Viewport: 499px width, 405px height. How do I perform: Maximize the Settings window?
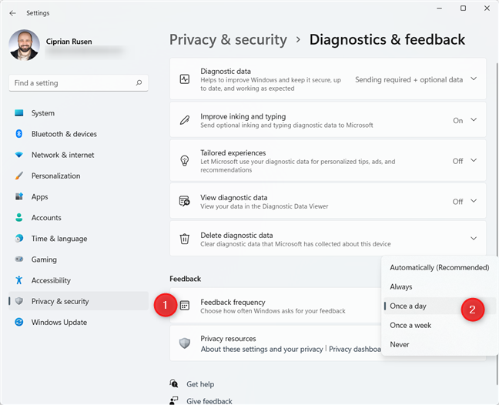pos(463,8)
